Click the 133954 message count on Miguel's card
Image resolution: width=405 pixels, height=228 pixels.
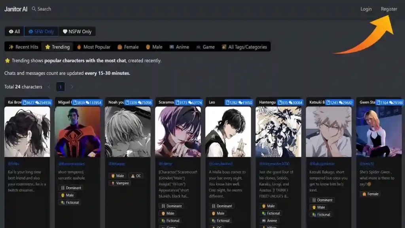pos(93,103)
